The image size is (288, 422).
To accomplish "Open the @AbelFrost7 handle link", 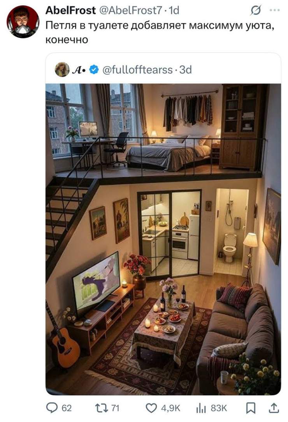I will tap(131, 11).
